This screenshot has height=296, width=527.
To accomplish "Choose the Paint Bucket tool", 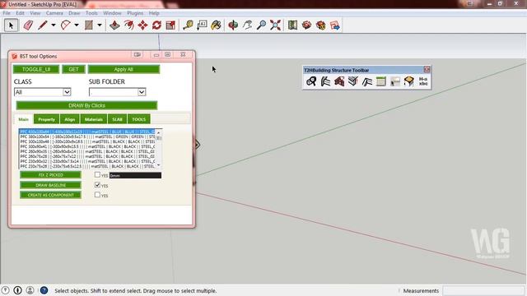I will pos(216,25).
